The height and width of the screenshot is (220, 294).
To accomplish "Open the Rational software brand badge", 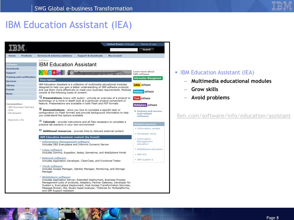I will coord(144,92).
